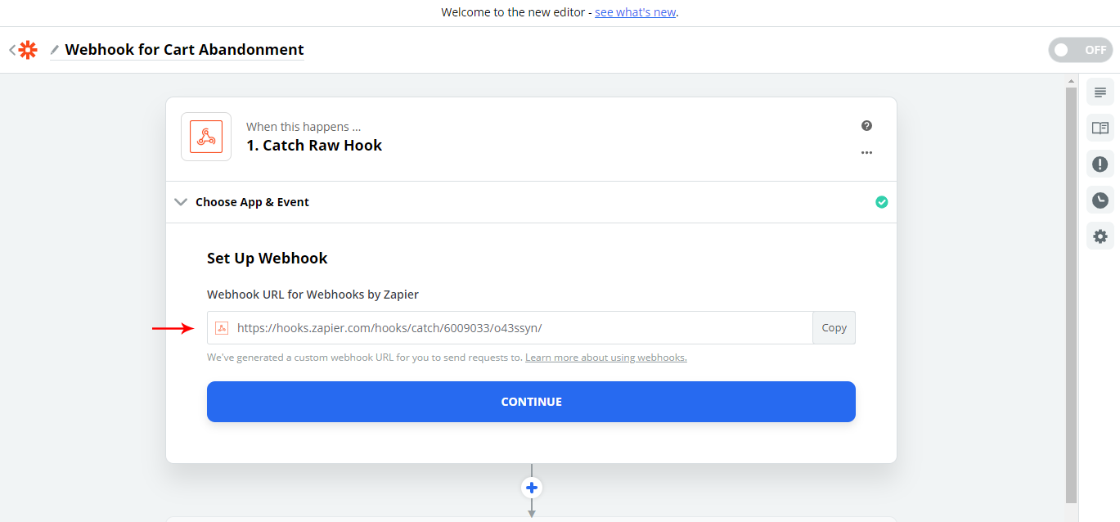Open the outline lines icon in the sidebar
The height and width of the screenshot is (522, 1120).
point(1100,92)
